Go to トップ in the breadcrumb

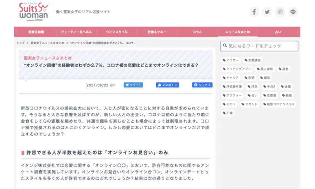coord(20,43)
